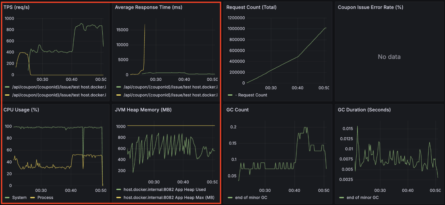Toggle the Process series label in CPU legend
This screenshot has height=205, width=445.
point(45,198)
